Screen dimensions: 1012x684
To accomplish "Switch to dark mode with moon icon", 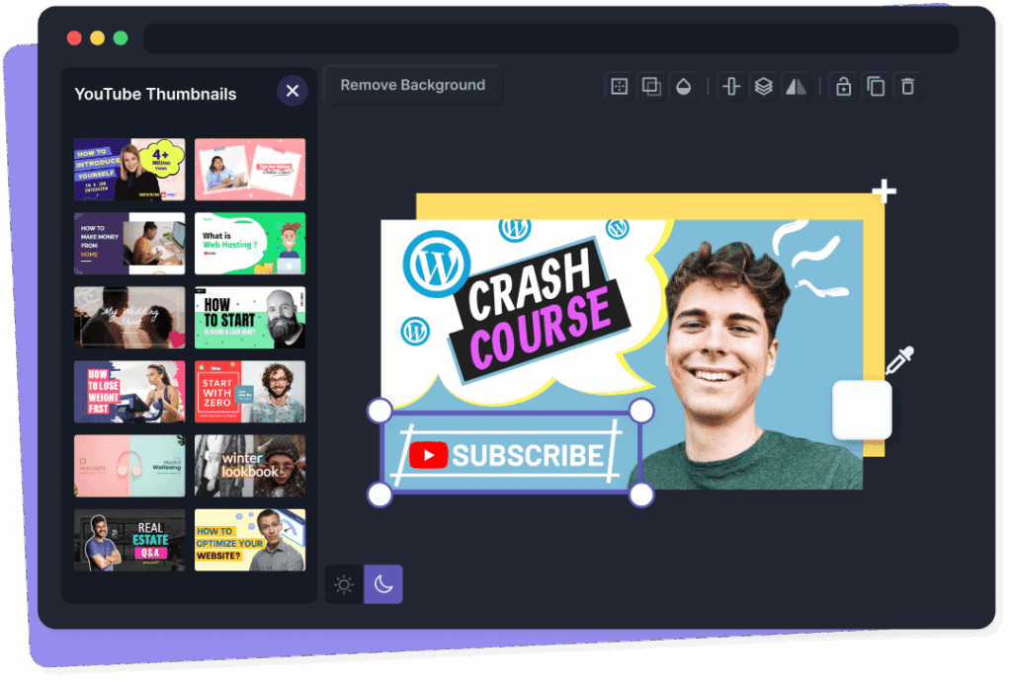I will (383, 584).
